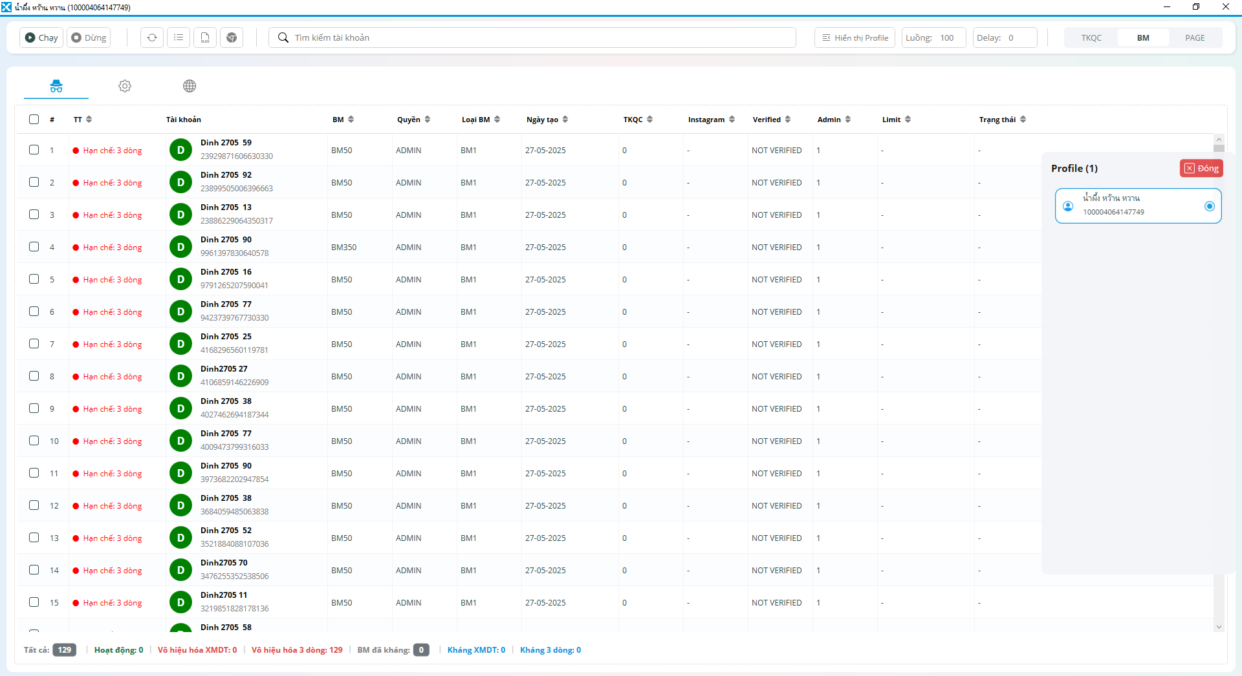
Task: Filter by Kháng 3 dòng: 0 in footer
Action: (550, 650)
